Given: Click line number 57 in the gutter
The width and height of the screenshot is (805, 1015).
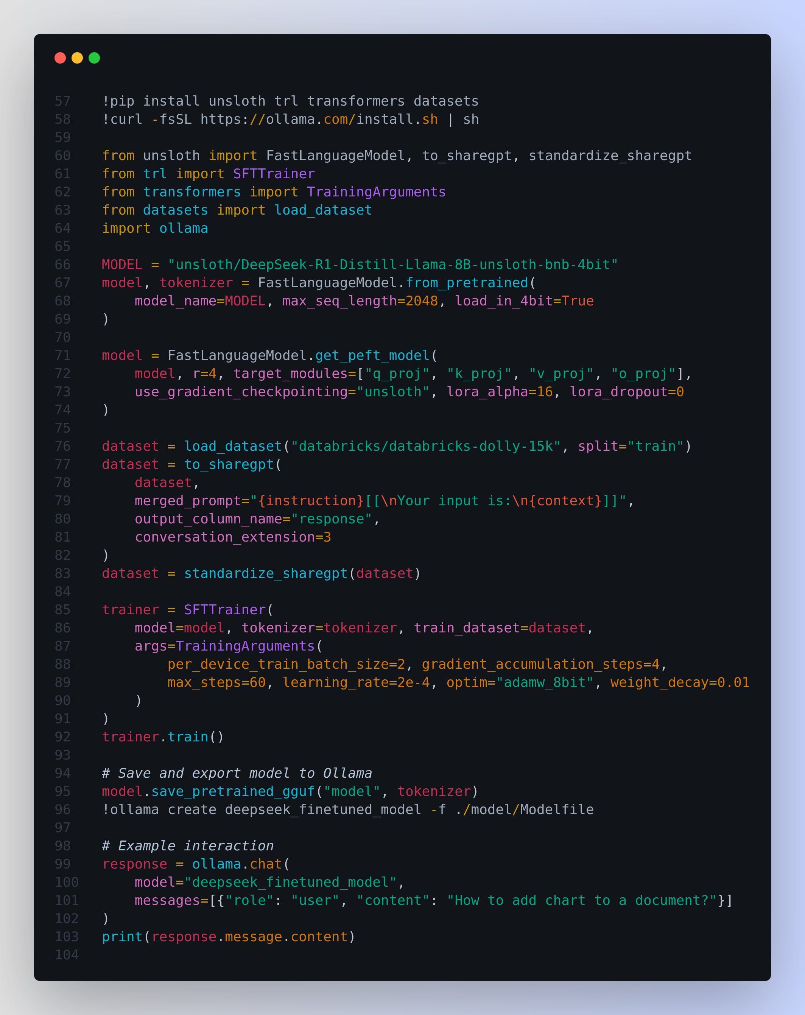Looking at the screenshot, I should [62, 101].
